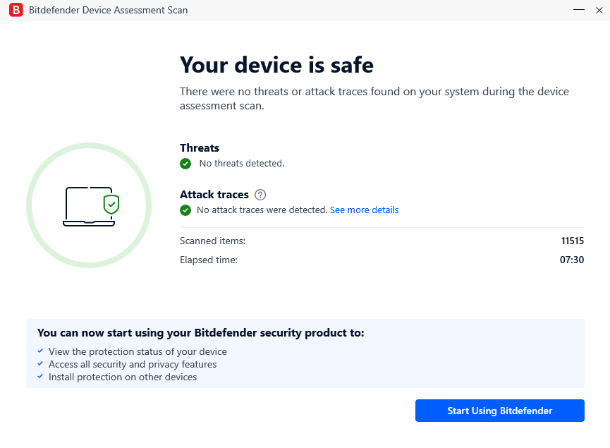Close the Device Assessment Scan window

pos(599,10)
